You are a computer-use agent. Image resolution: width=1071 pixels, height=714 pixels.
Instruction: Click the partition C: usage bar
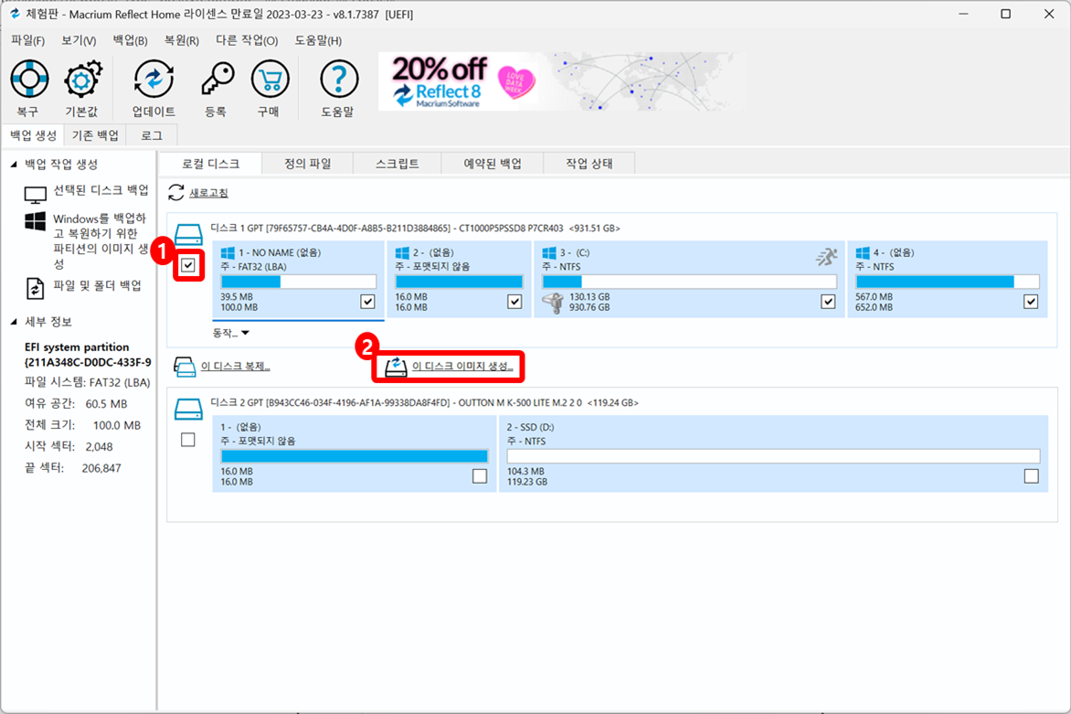point(689,282)
